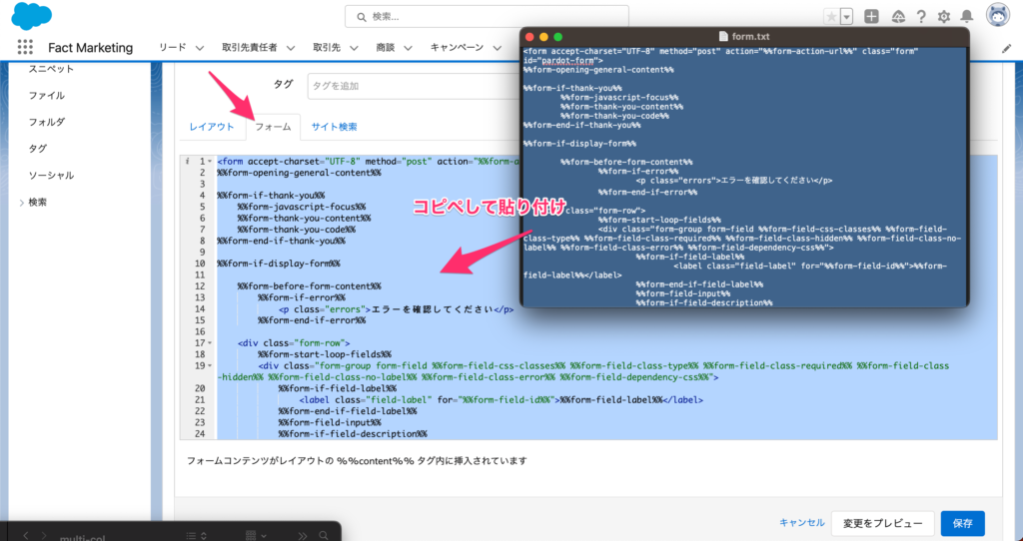Click the キャンセル link
The image size is (1023, 541).
tap(801, 523)
